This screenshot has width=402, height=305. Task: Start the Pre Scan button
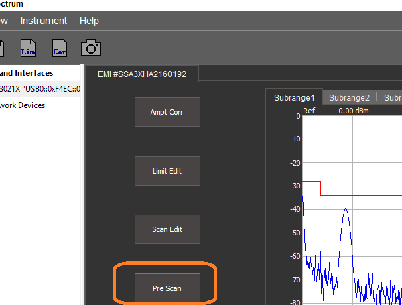[167, 288]
